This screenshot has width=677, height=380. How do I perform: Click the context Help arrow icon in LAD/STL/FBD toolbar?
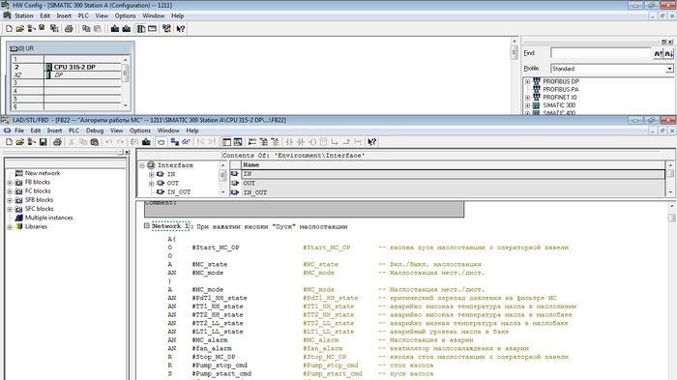[x=371, y=141]
